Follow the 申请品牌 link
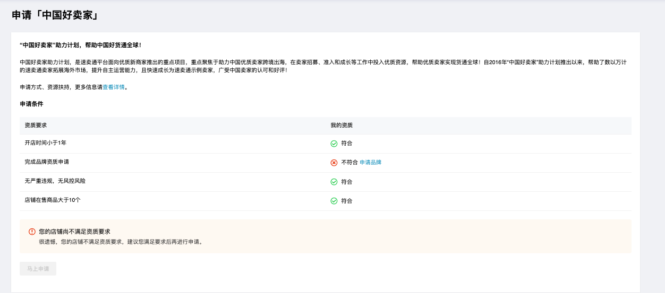This screenshot has height=293, width=665. (370, 163)
